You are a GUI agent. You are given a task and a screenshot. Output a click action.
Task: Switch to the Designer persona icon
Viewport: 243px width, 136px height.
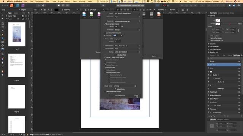[x=17, y=5]
